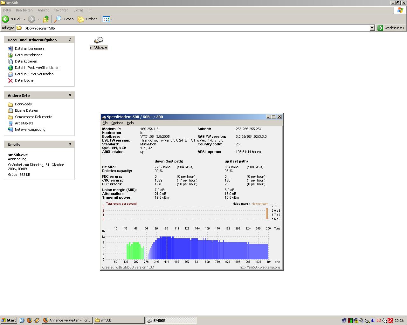The image size is (407, 325).
Task: Click the 20:26 taskbar clock
Action: 399,321
